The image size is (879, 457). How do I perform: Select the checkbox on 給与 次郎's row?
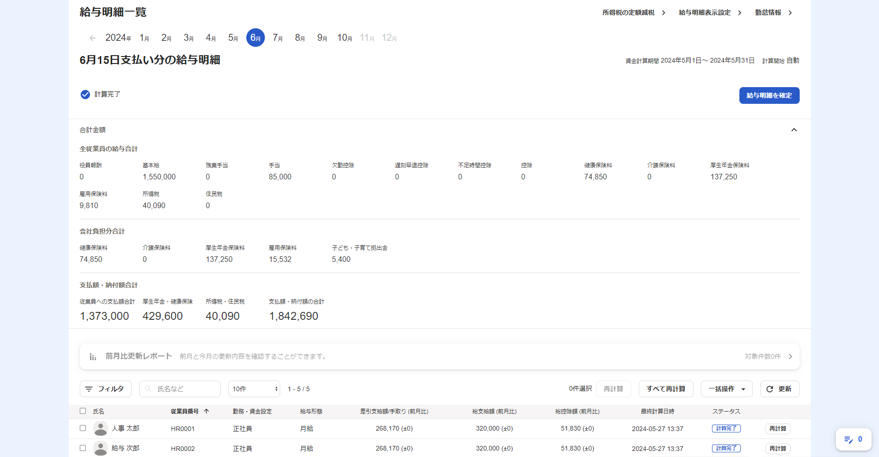coord(83,448)
